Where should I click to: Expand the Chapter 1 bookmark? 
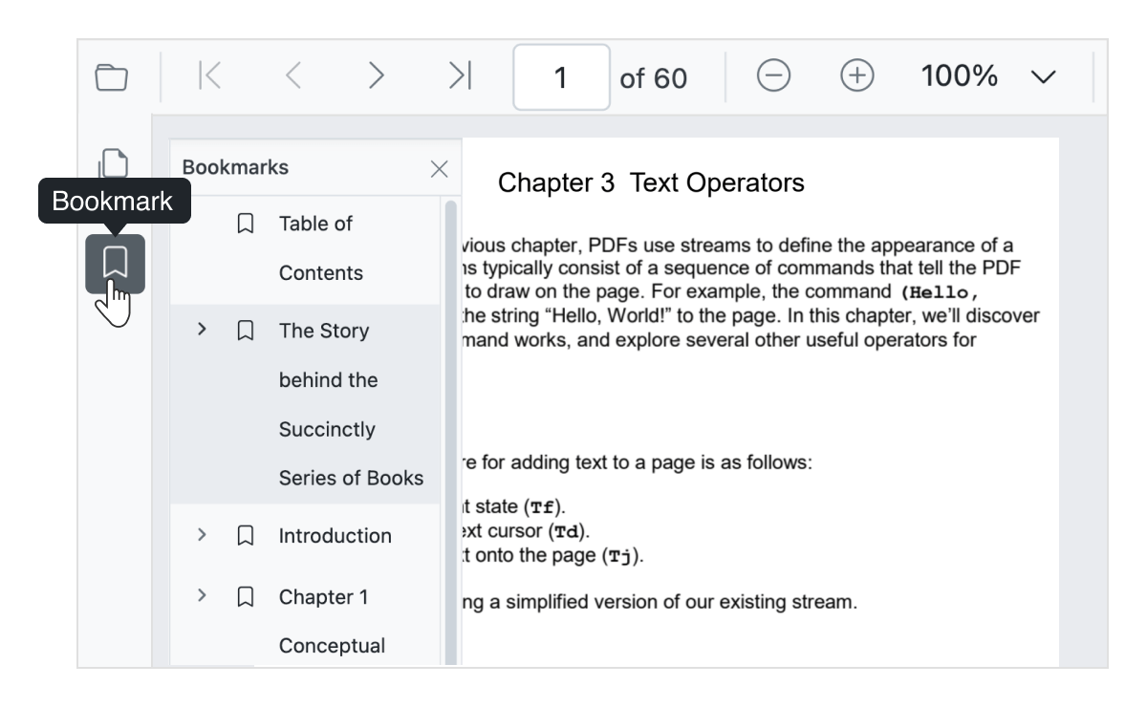click(x=202, y=597)
